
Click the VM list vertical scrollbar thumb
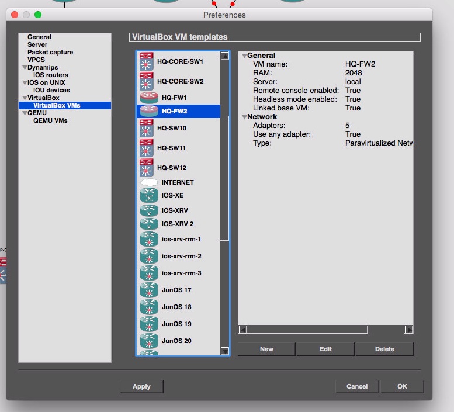(225, 179)
